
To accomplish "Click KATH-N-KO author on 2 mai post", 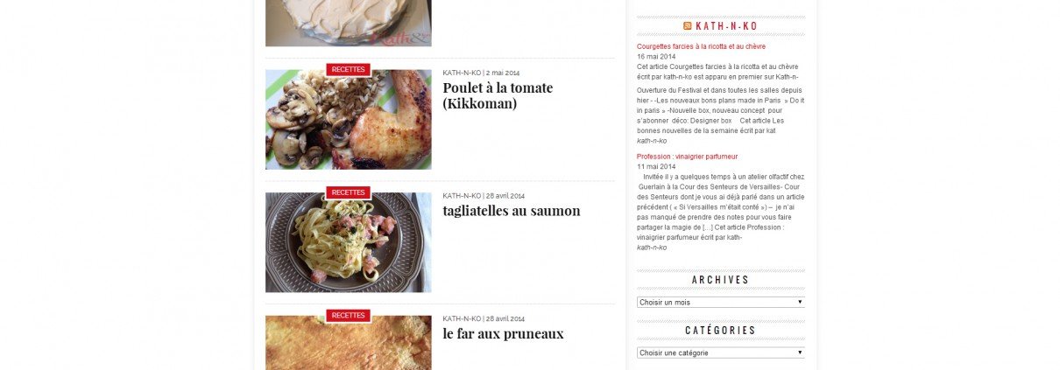I will point(462,73).
